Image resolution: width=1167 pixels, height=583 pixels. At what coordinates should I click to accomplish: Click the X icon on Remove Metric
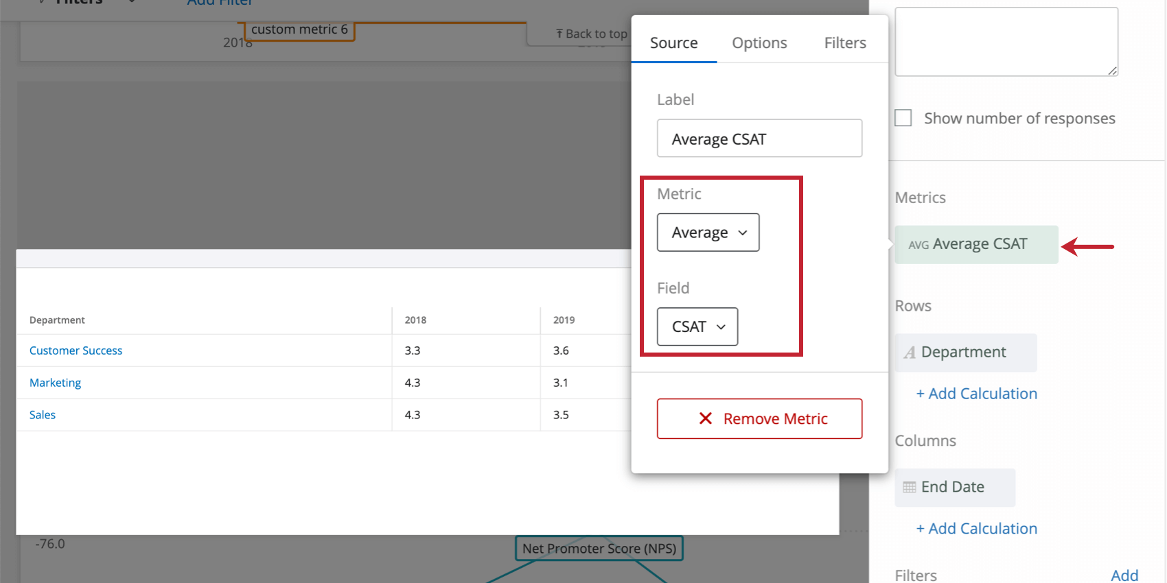click(x=705, y=418)
